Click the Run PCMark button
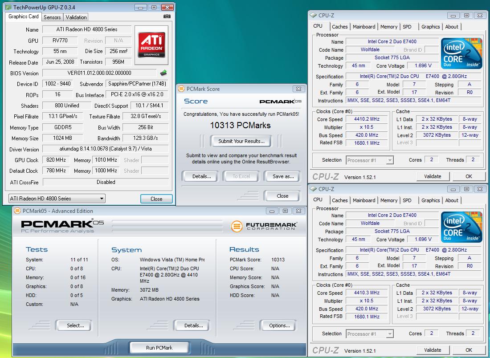This screenshot has width=490, height=358. coord(159,348)
